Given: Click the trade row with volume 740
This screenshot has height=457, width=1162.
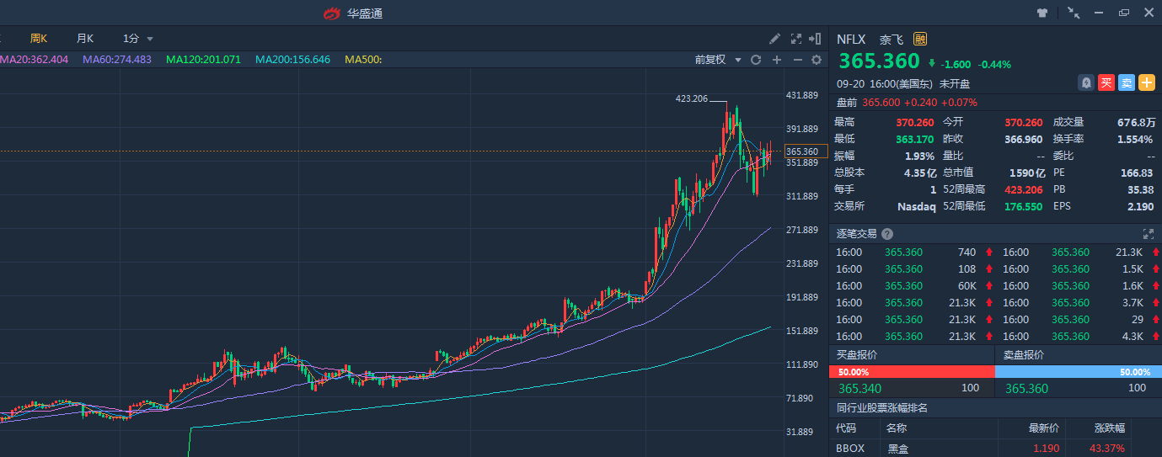Looking at the screenshot, I should tap(914, 252).
